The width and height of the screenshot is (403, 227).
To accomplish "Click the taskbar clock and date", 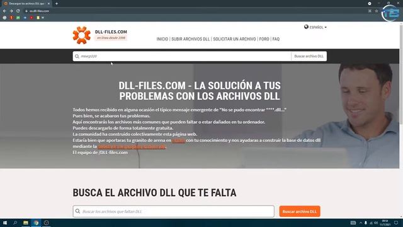I will click(385, 223).
